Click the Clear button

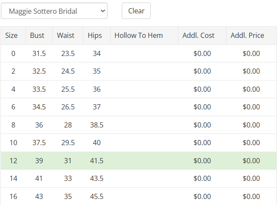pos(136,11)
